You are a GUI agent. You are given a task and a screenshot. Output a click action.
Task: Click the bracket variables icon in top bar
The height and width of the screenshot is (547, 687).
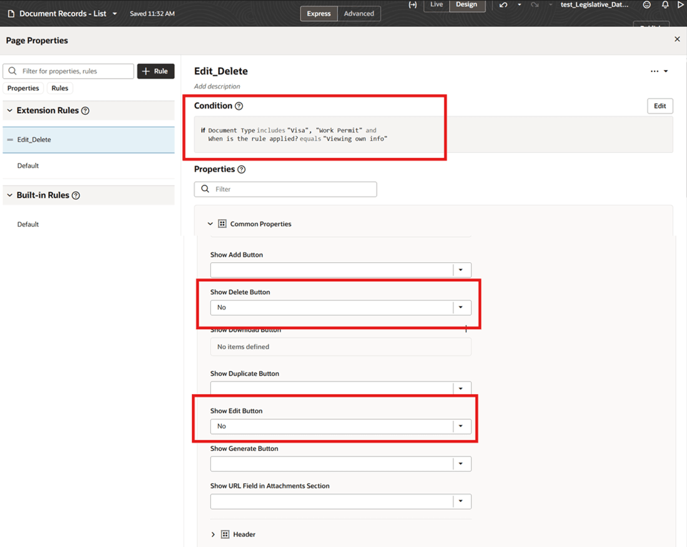coord(413,5)
